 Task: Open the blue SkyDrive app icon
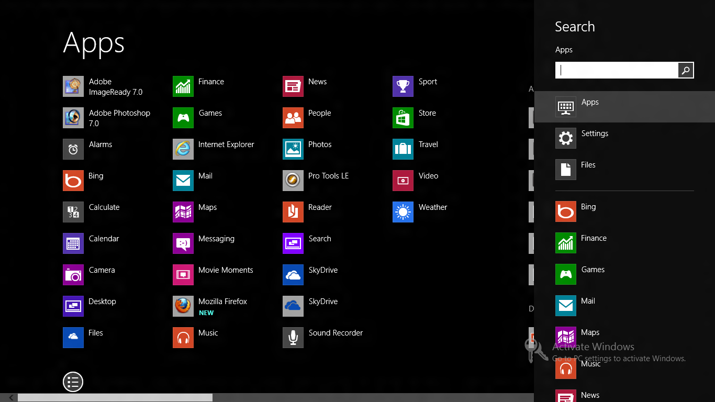293,275
